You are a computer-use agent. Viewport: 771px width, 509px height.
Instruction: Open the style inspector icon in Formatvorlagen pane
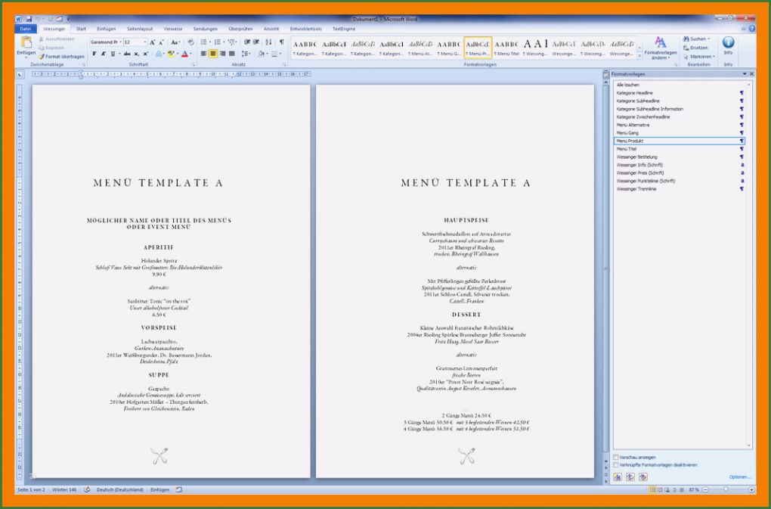point(630,477)
